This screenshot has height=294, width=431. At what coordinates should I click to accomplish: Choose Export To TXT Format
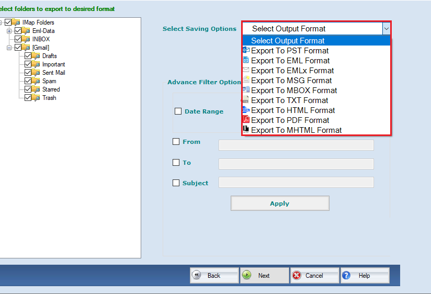(316, 100)
